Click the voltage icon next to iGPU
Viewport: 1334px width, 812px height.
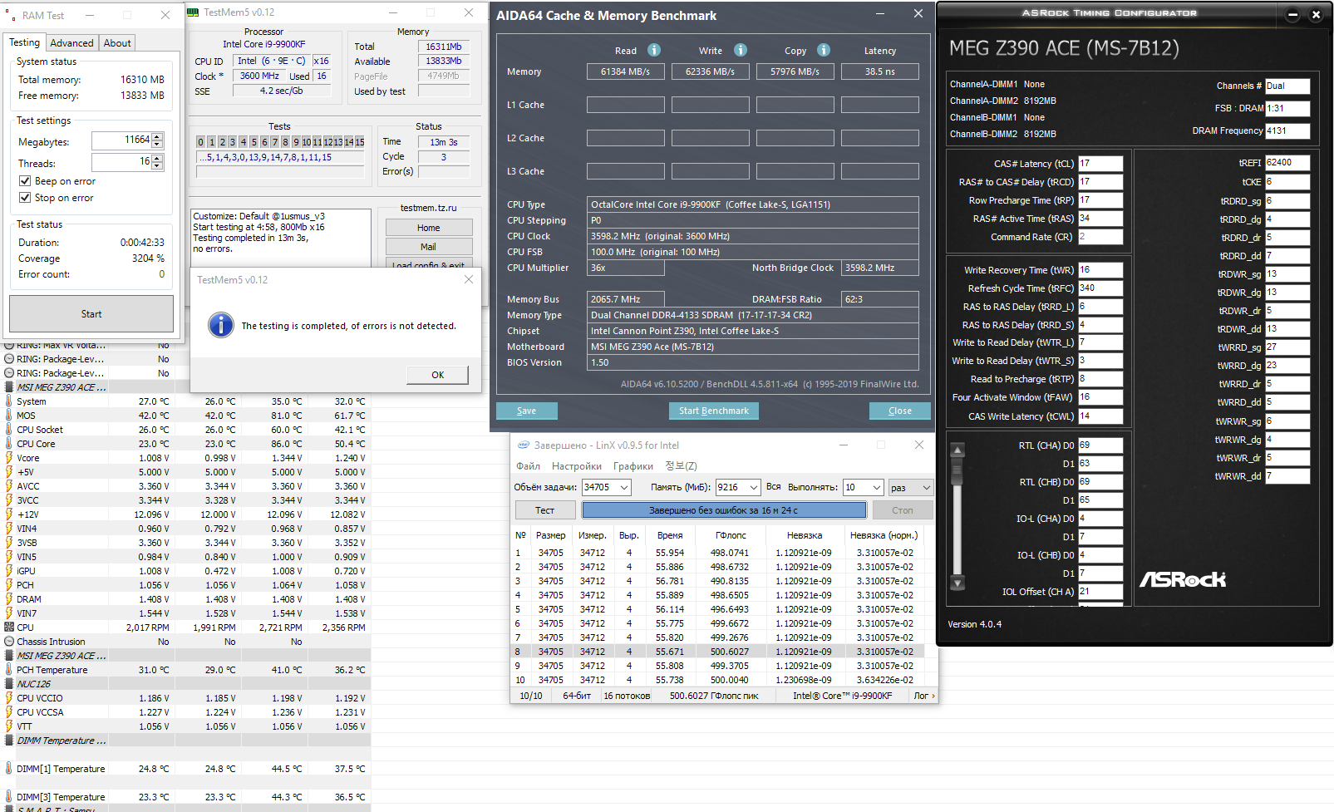point(9,571)
